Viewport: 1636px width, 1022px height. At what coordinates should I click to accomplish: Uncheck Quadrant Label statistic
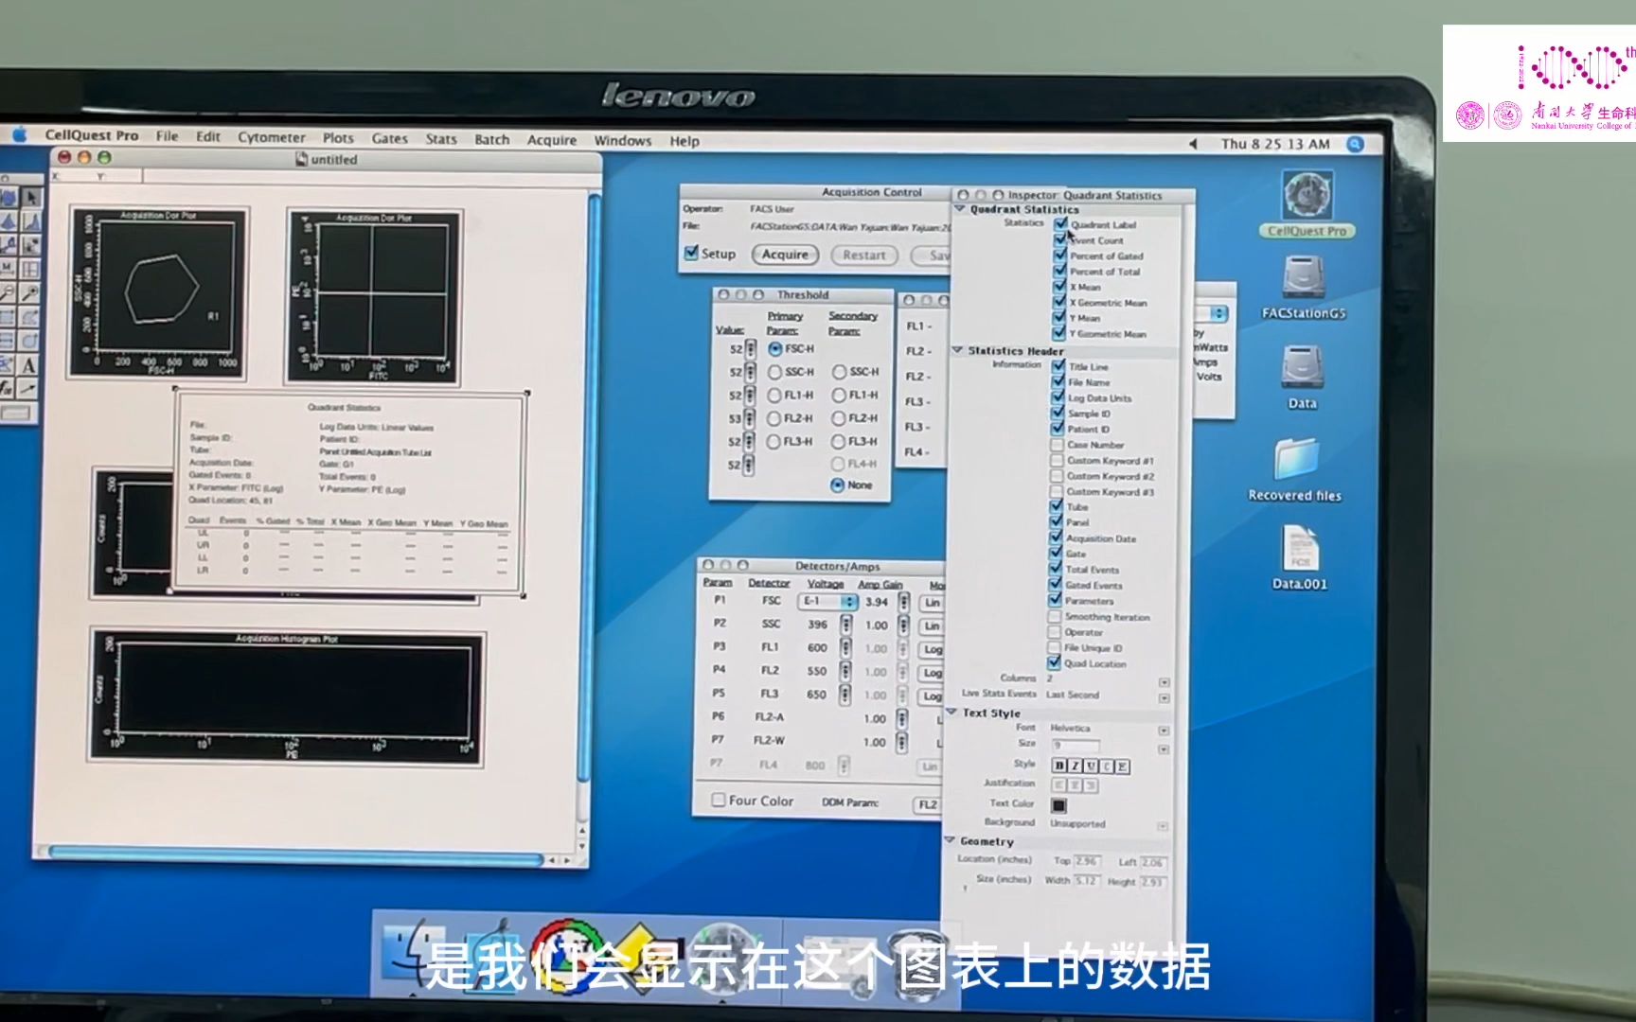point(1060,224)
